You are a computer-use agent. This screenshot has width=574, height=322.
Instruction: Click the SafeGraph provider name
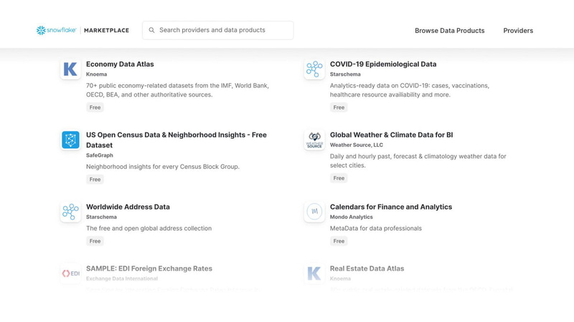point(100,155)
